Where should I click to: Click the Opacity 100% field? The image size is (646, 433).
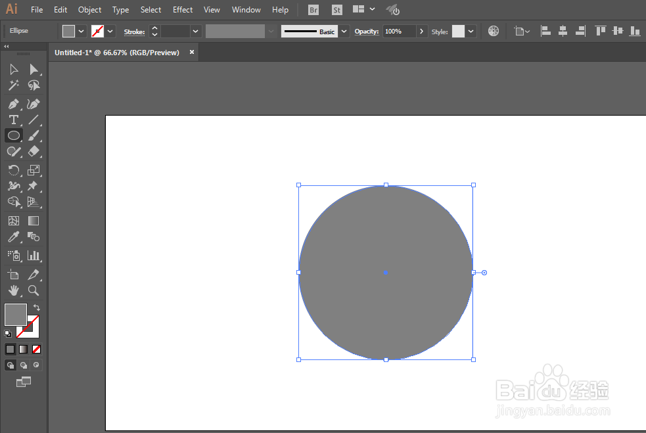399,32
